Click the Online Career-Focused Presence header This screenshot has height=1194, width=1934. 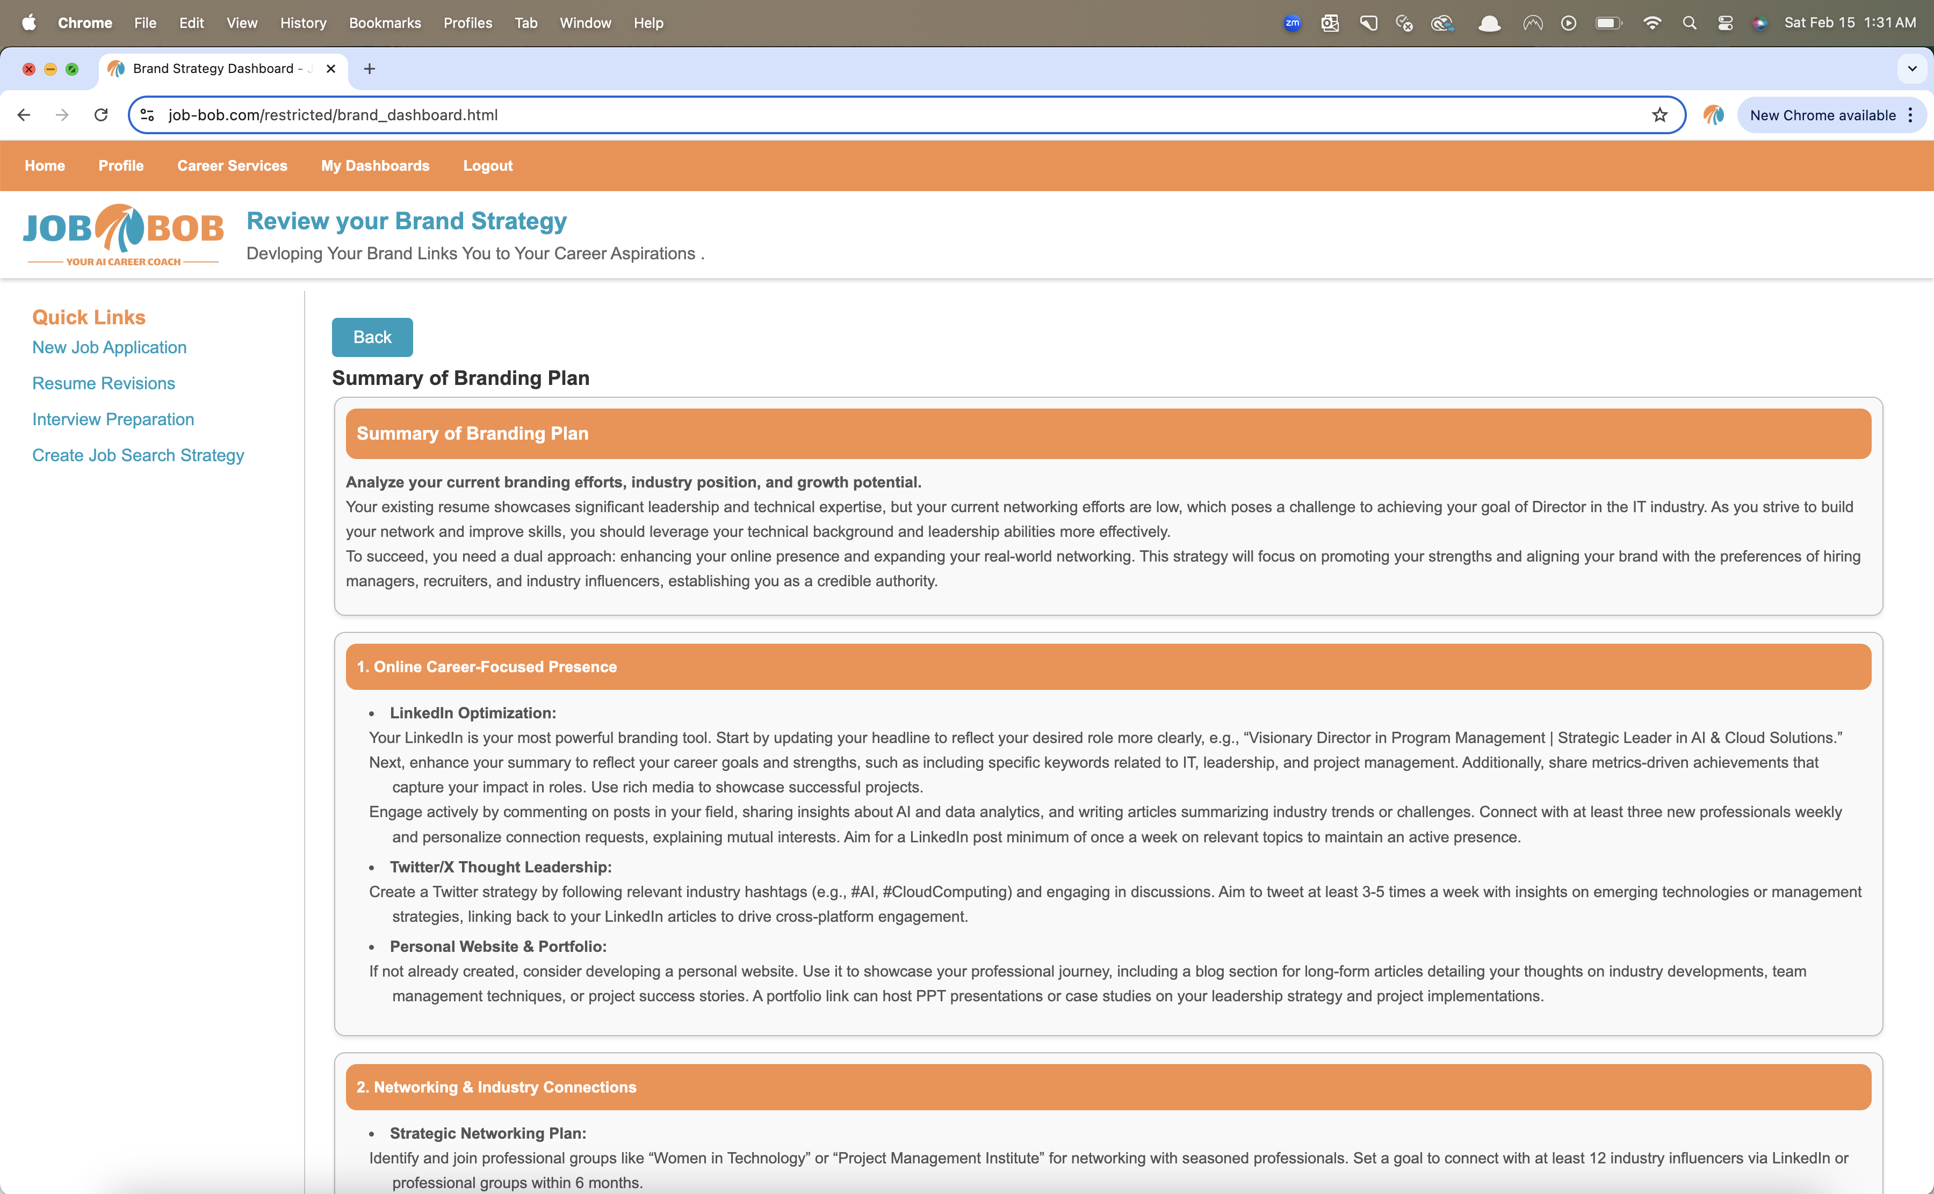tap(1108, 666)
